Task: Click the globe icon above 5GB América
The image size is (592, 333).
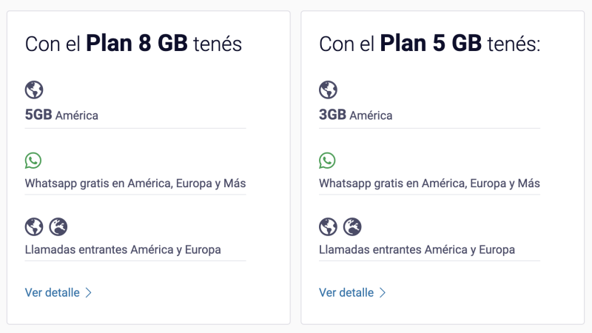Action: point(34,90)
